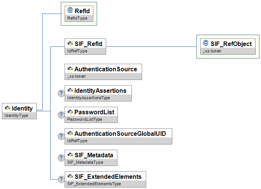
Task: Click the Identity element icon
Action: [7, 109]
